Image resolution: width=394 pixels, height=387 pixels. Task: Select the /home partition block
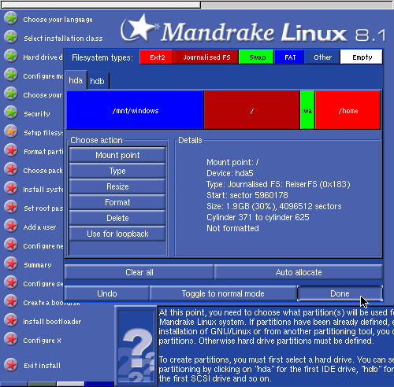348,110
